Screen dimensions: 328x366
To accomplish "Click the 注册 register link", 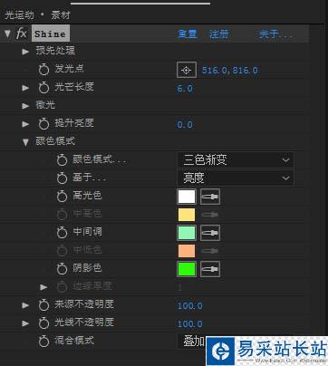I will [219, 34].
